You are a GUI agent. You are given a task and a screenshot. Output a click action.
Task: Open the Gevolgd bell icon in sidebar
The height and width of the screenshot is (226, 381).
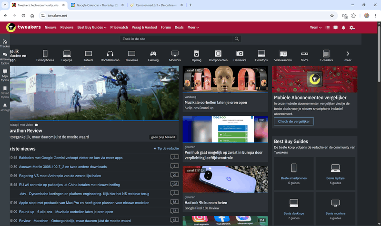coord(5,105)
